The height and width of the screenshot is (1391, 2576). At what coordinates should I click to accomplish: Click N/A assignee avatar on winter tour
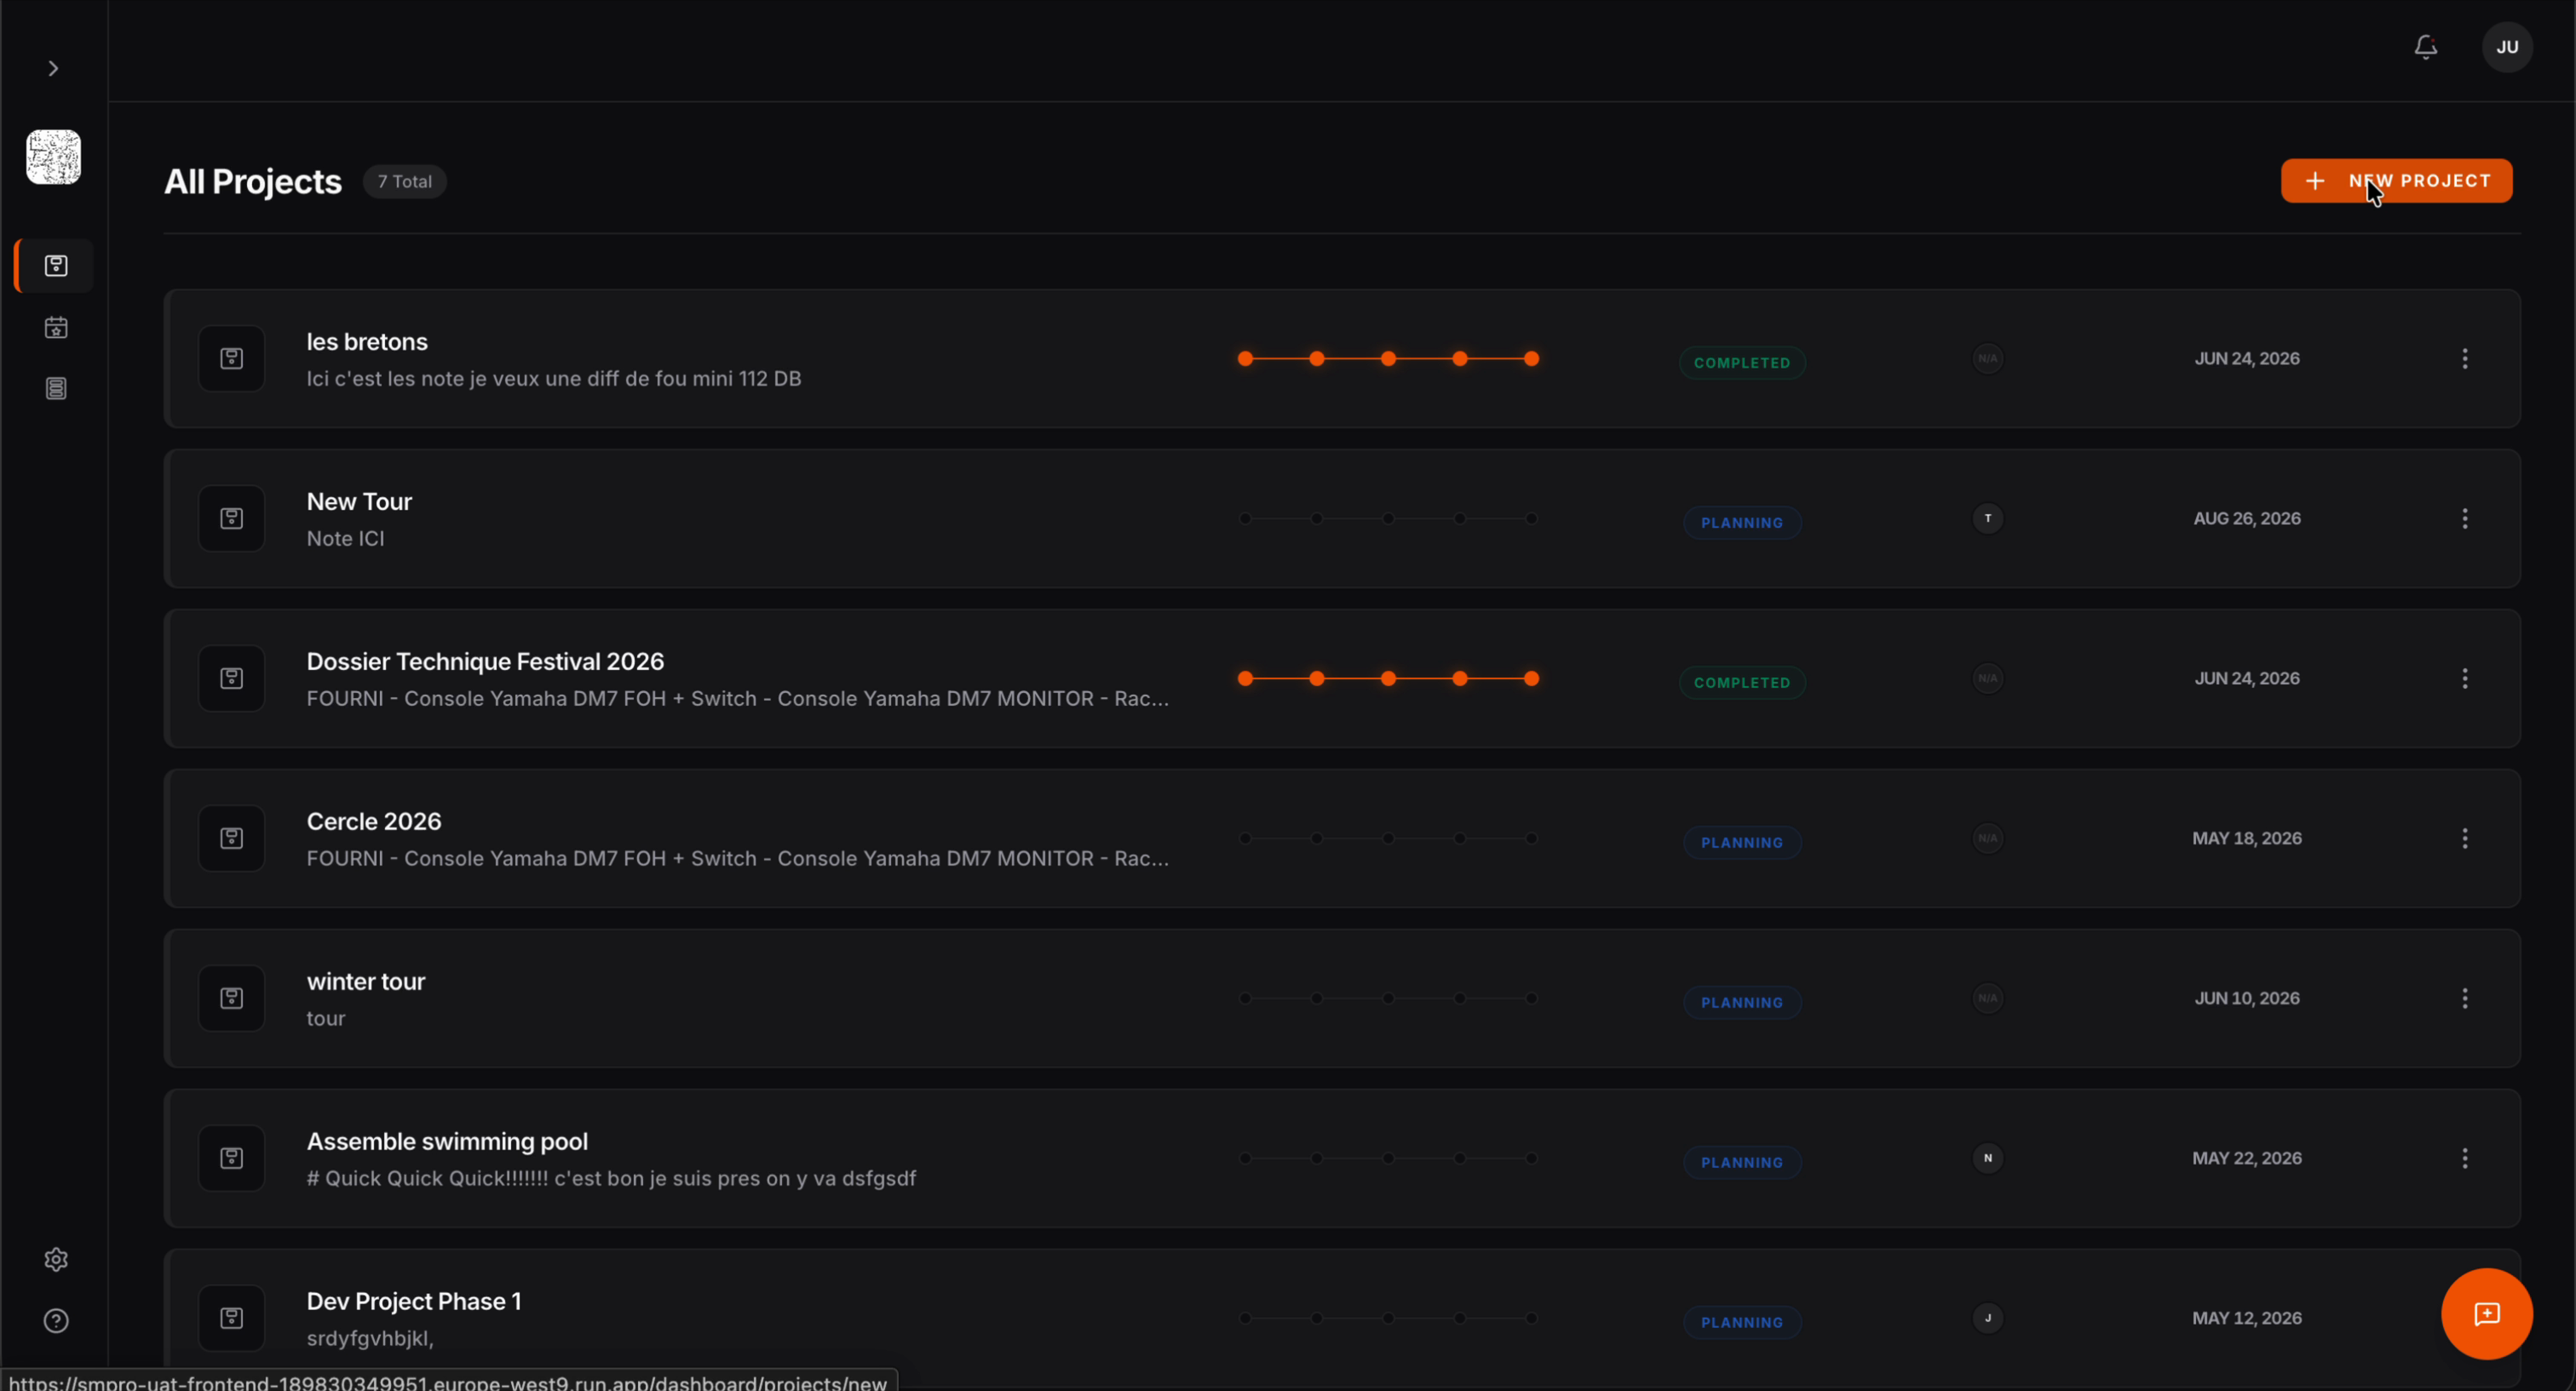click(1988, 999)
